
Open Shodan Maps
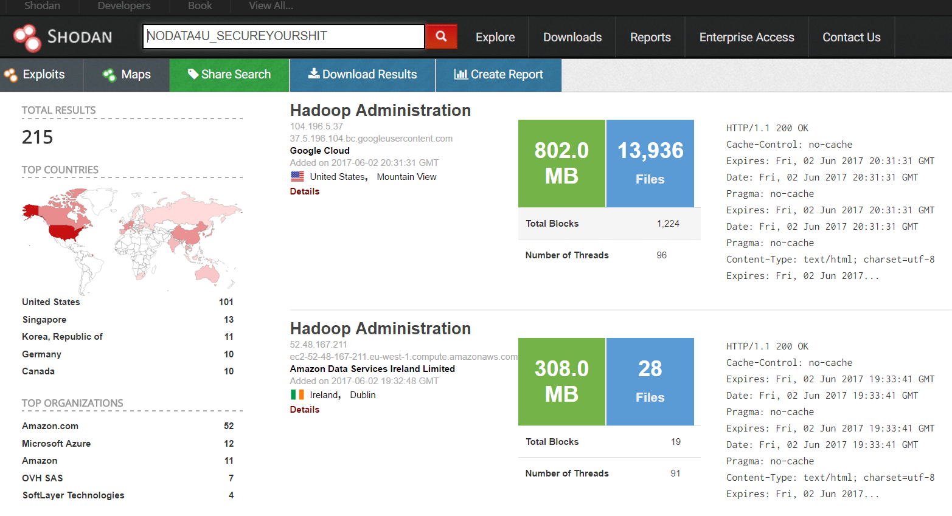pos(127,75)
